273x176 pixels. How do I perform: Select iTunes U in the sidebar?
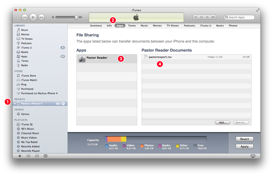(40, 48)
